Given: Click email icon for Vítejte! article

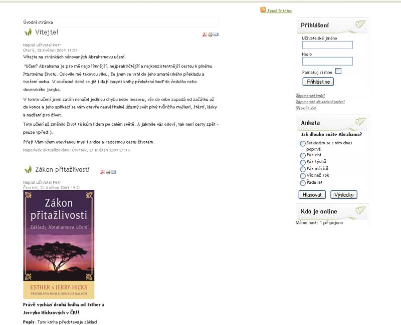Looking at the screenshot, I should tap(216, 34).
